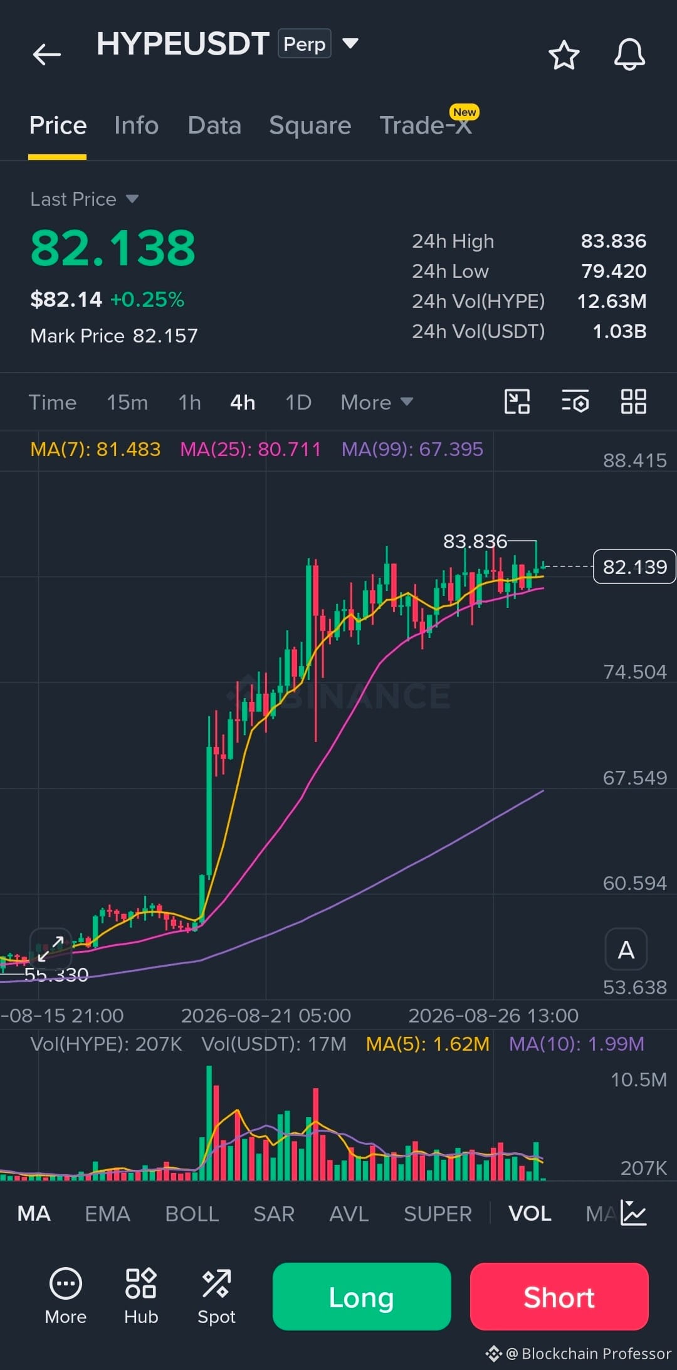Toggle the SUPER indicator

click(x=438, y=1213)
